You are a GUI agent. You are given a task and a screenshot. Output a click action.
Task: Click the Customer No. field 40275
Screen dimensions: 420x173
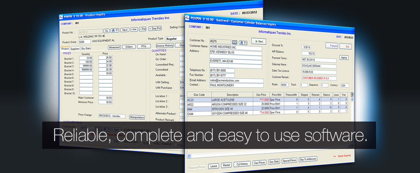220,41
